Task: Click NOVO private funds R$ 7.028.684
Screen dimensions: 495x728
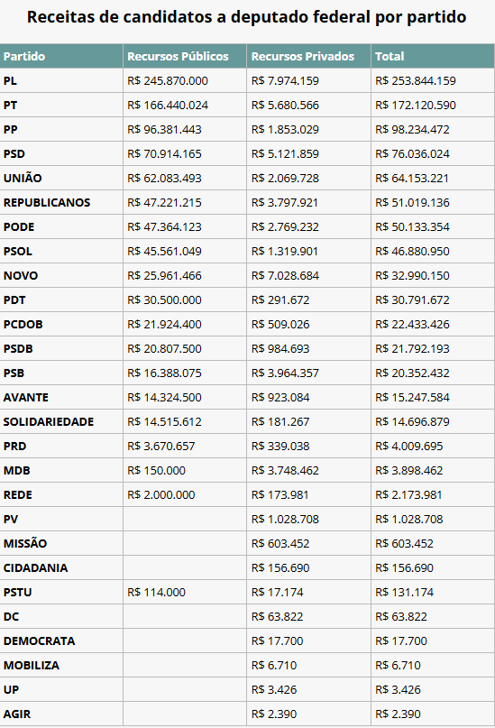Action: coord(285,276)
